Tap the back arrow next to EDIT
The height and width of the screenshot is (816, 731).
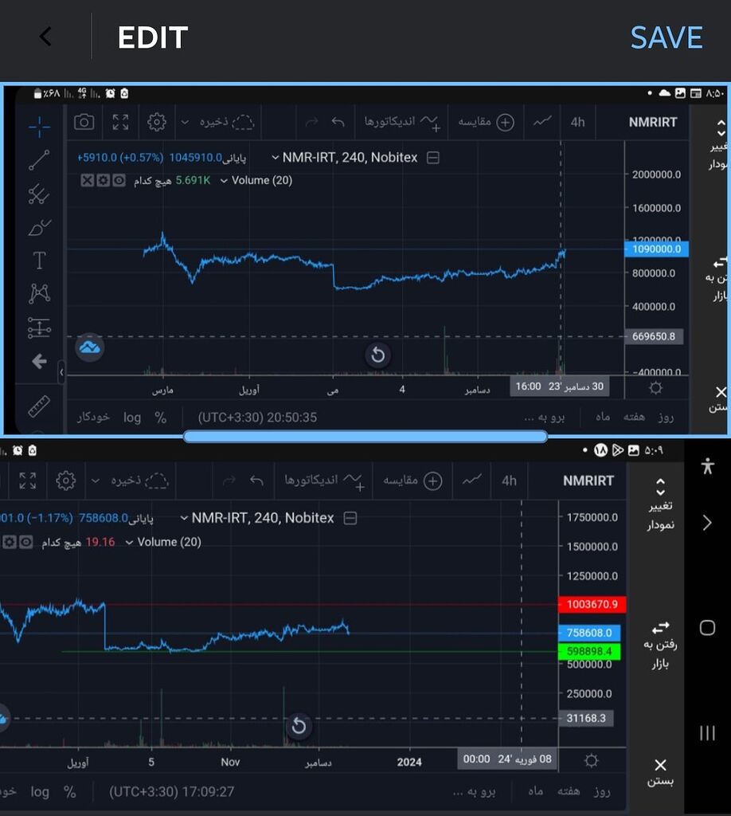45,37
